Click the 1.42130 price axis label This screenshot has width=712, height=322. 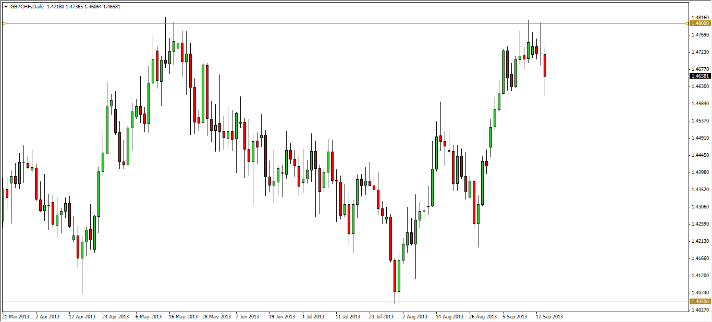699,241
